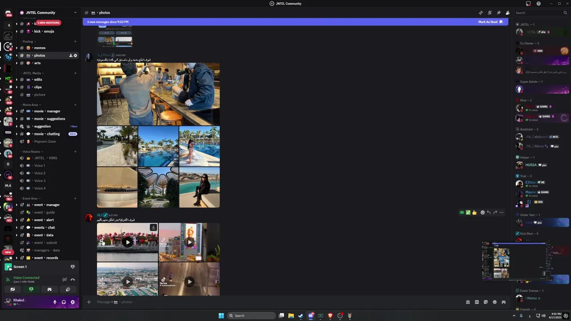Add green checkmark reaction to ALI's message

(x=468, y=213)
